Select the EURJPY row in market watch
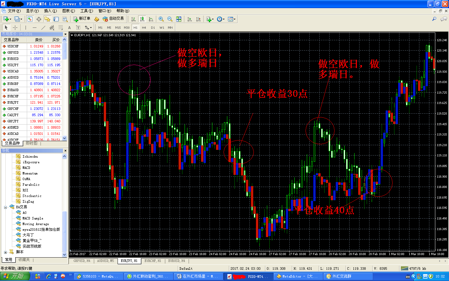 coord(31,102)
